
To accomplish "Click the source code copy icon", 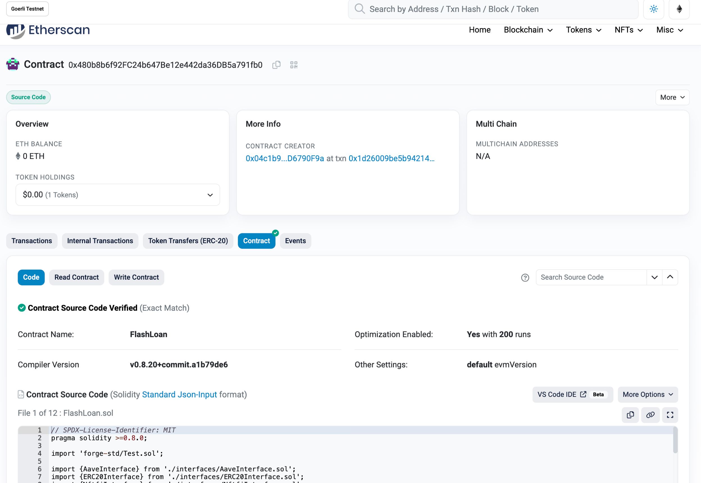I will [630, 415].
